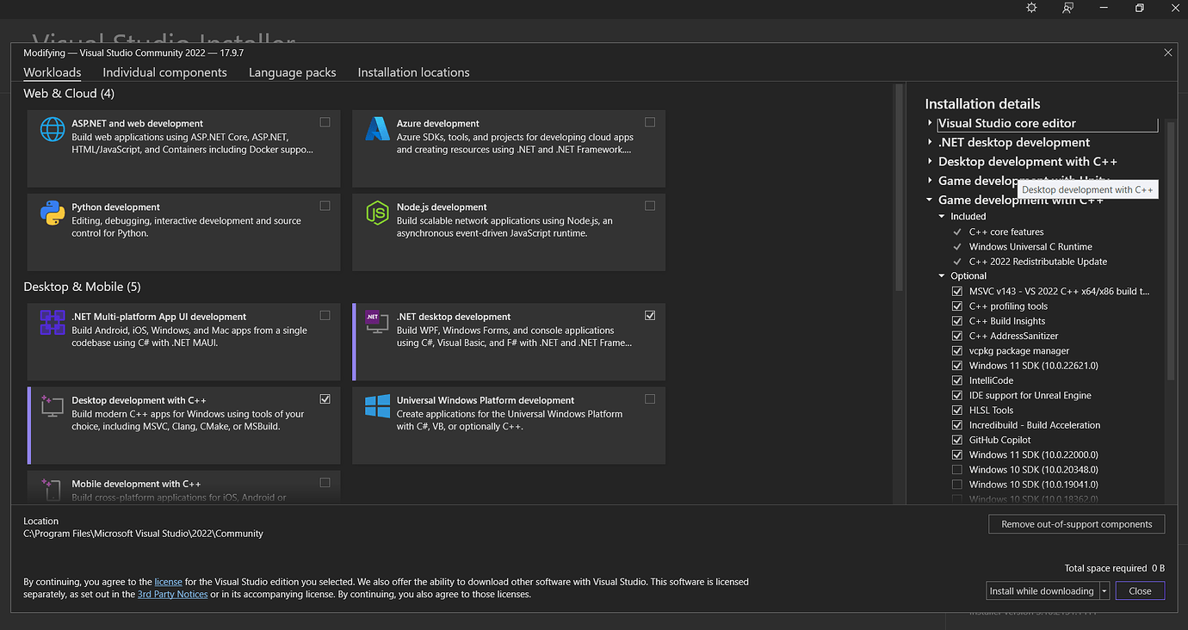Click the .NET desktop development icon
This screenshot has height=630, width=1188.
coord(376,323)
